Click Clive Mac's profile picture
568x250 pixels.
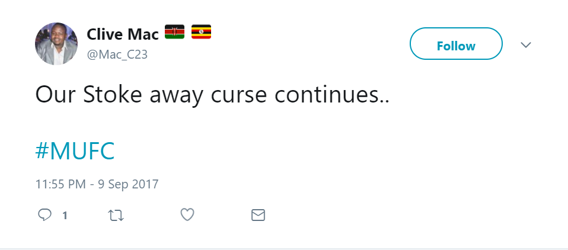[56, 43]
